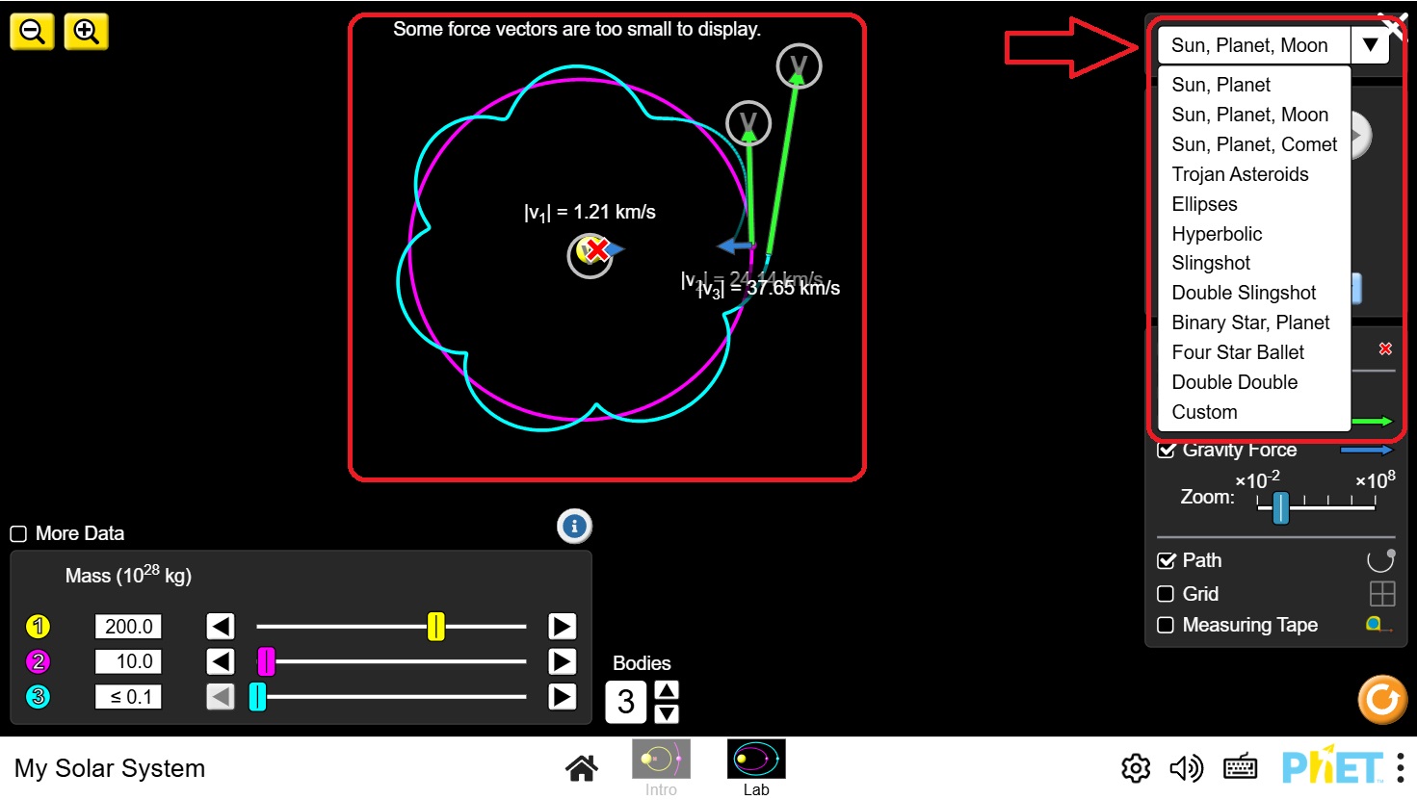Open the PhET three-dot options menu
Viewport: 1417px width, 800px height.
coord(1400,768)
